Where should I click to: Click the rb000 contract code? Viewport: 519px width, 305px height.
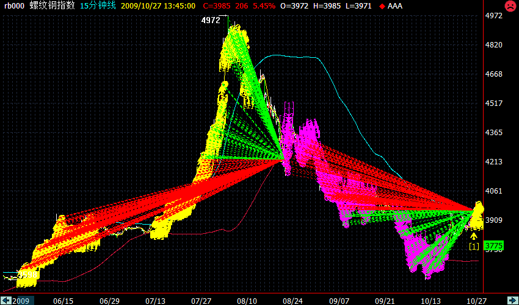[14, 6]
